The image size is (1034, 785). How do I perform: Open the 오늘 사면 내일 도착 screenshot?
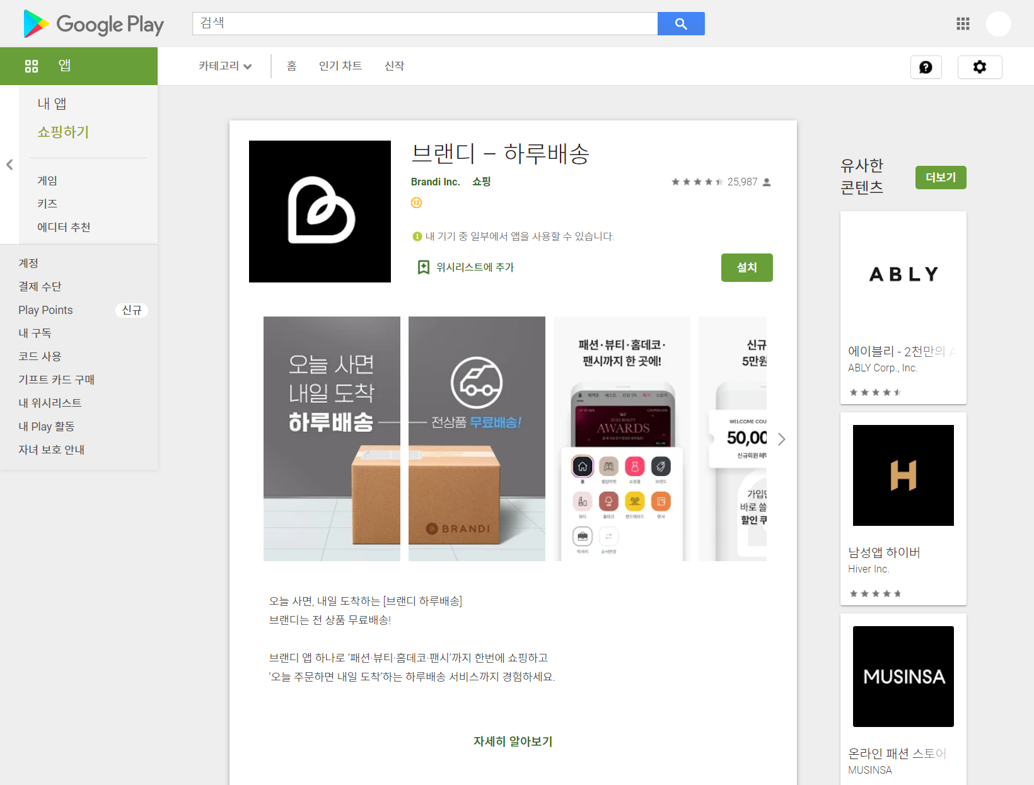(332, 439)
